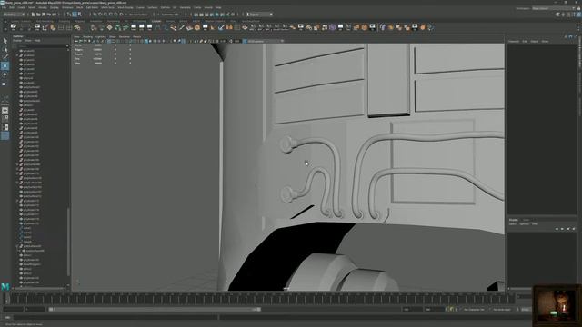Click the Undo icon in status line

[x=49, y=15]
